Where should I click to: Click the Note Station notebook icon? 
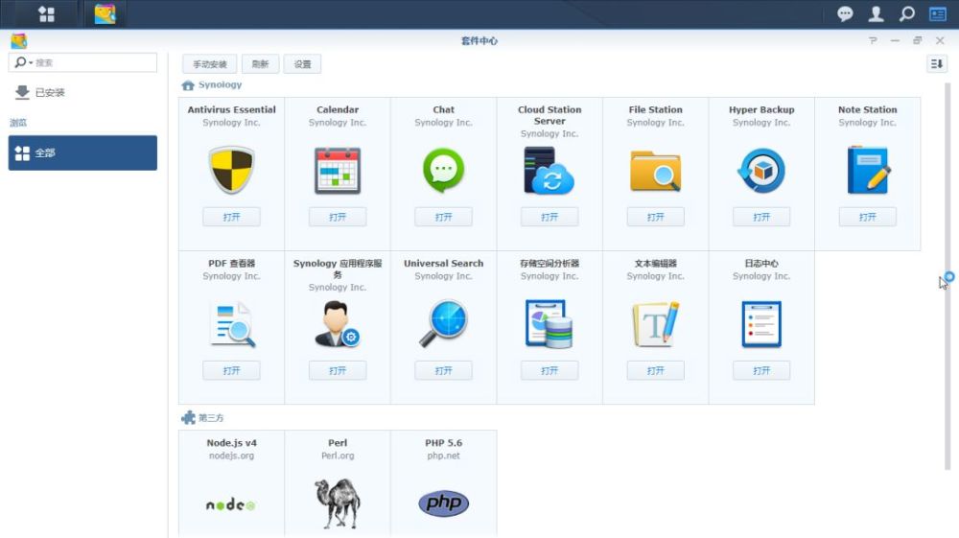click(x=868, y=171)
